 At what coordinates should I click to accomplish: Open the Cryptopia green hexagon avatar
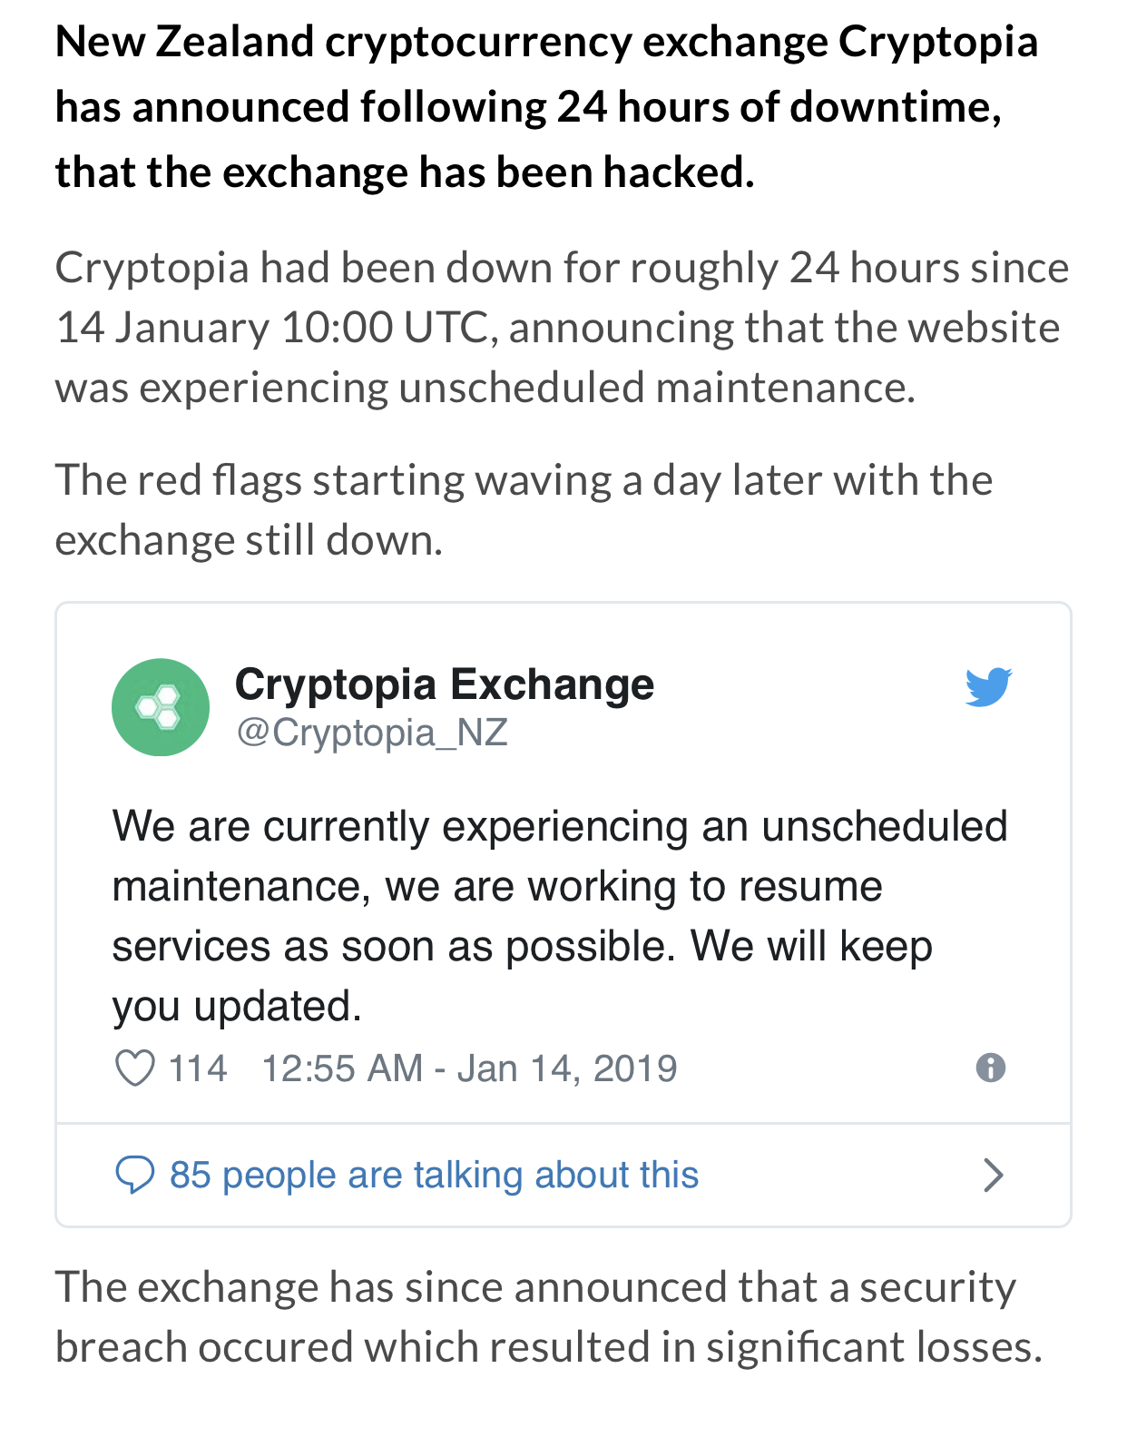point(161,707)
